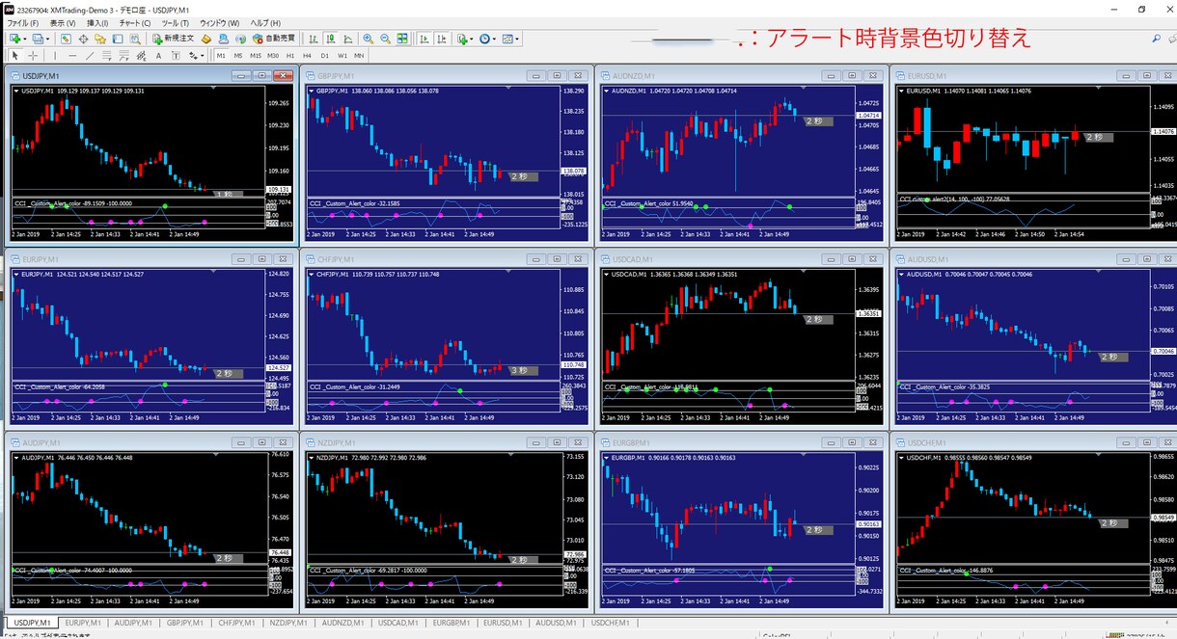Image resolution: width=1177 pixels, height=639 pixels.
Task: Click the 新規注文 new order button
Action: (173, 40)
